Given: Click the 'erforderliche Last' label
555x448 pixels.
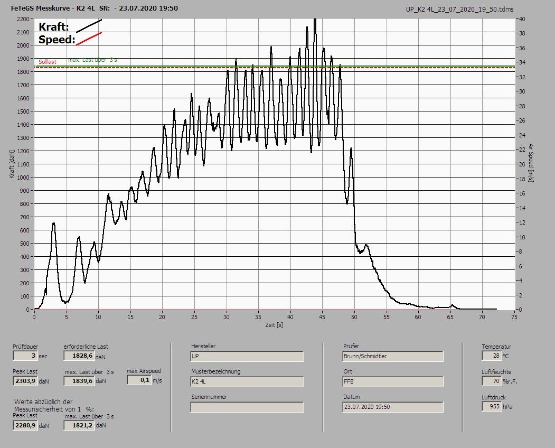Looking at the screenshot, I should tap(86, 347).
